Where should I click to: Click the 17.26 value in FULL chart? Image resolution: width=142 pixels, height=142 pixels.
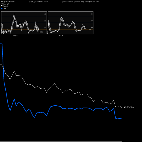pyautogui.click(x=89, y=30)
